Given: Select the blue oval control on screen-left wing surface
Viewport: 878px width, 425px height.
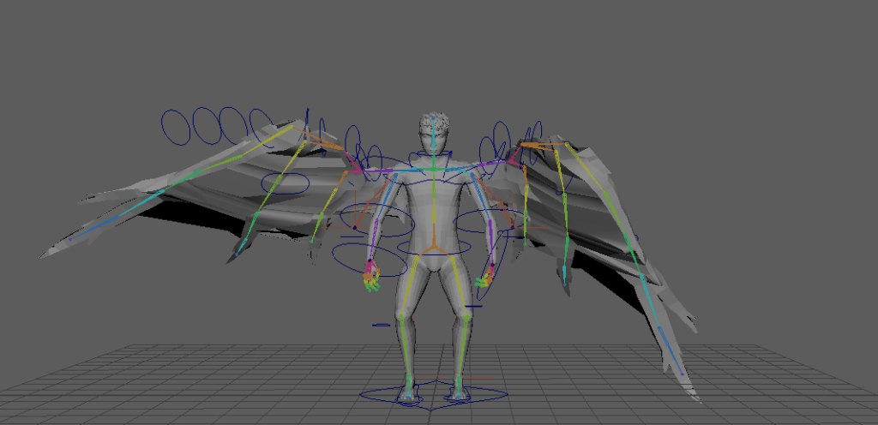Looking at the screenshot, I should coord(285,183).
